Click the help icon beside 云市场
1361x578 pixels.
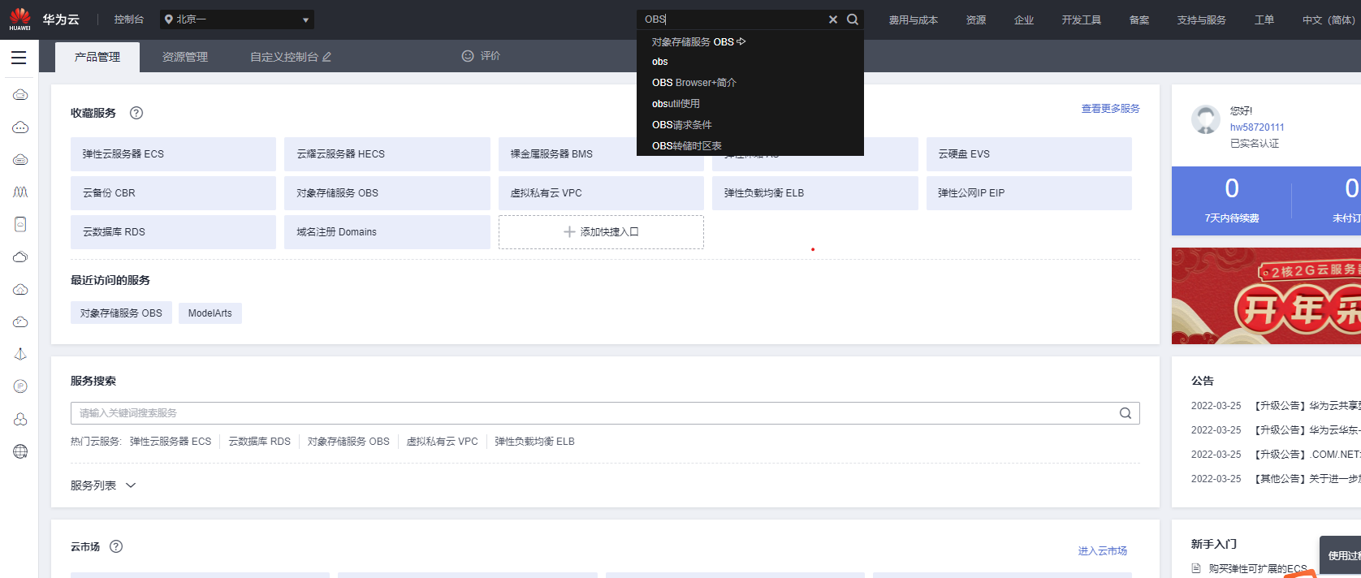116,546
